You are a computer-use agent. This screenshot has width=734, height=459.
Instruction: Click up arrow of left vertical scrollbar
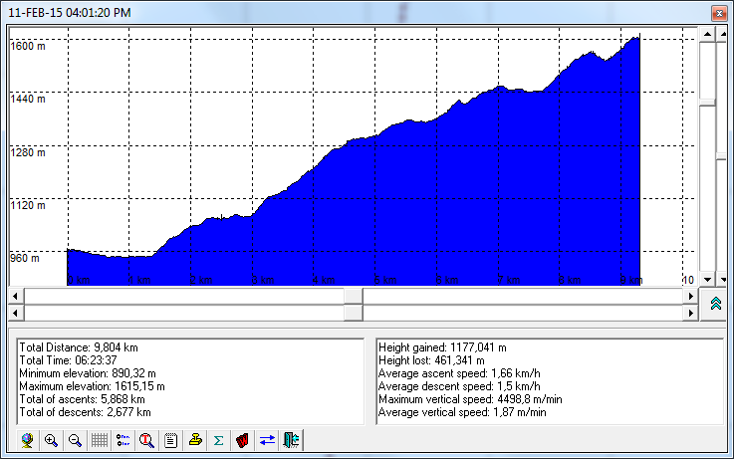coord(707,35)
